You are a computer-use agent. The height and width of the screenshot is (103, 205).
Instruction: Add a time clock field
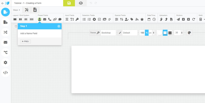154,19
